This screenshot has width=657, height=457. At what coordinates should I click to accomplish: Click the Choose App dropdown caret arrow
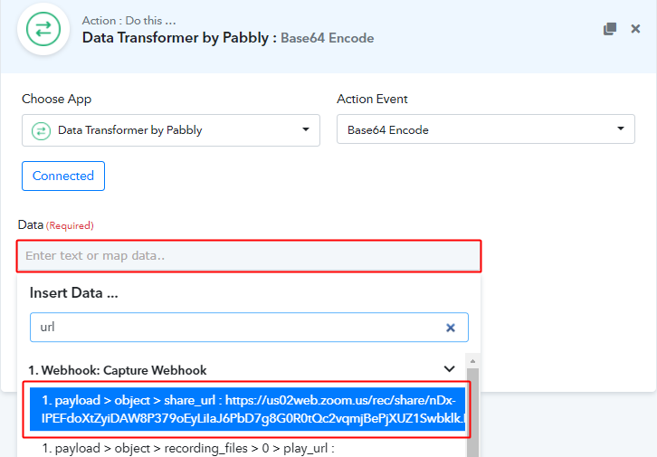(x=306, y=129)
